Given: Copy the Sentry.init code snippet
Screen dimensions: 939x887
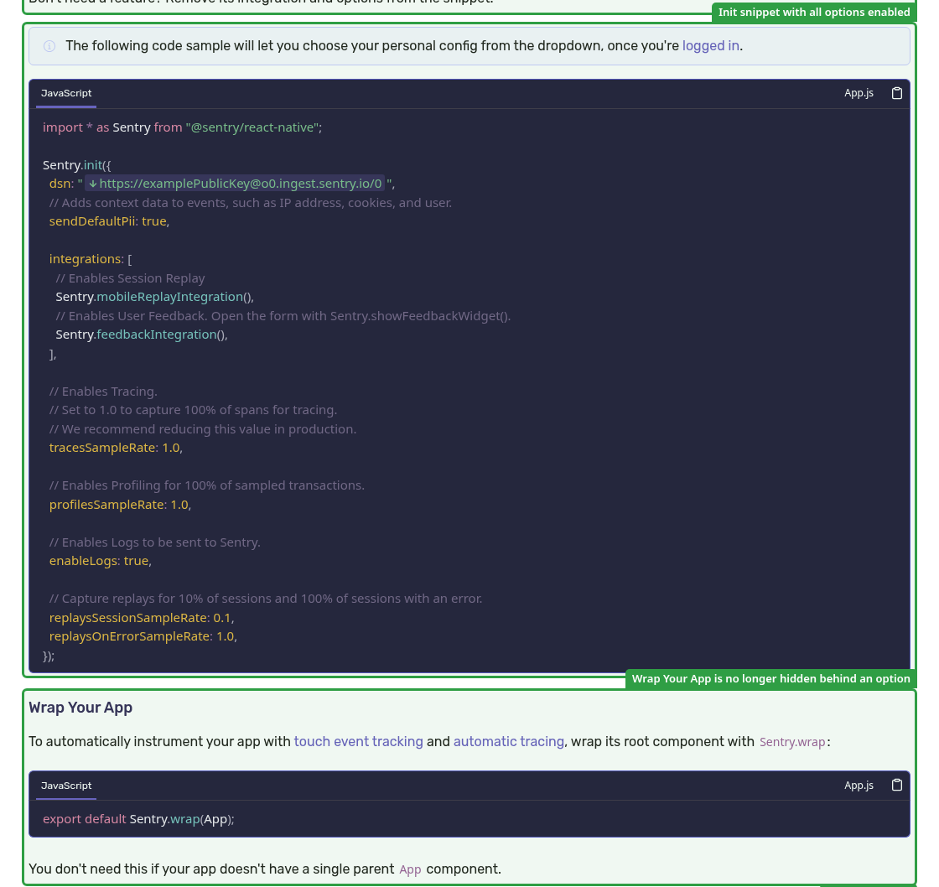Looking at the screenshot, I should click(896, 93).
